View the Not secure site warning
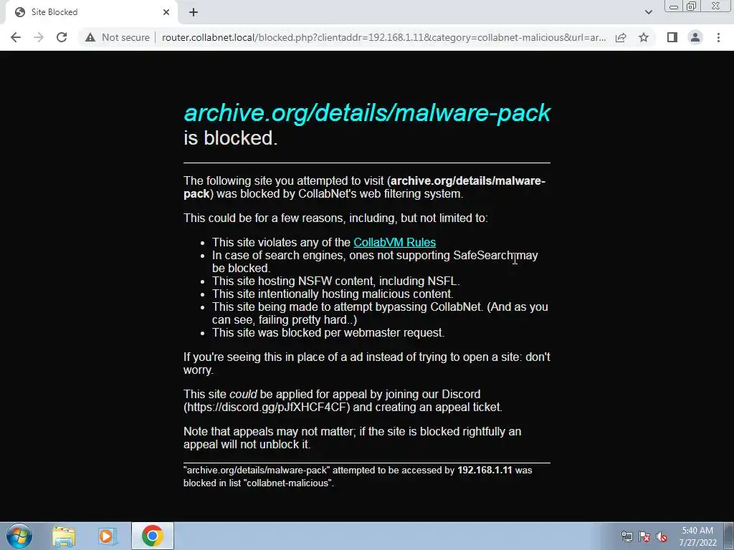This screenshot has height=550, width=734. point(117,37)
